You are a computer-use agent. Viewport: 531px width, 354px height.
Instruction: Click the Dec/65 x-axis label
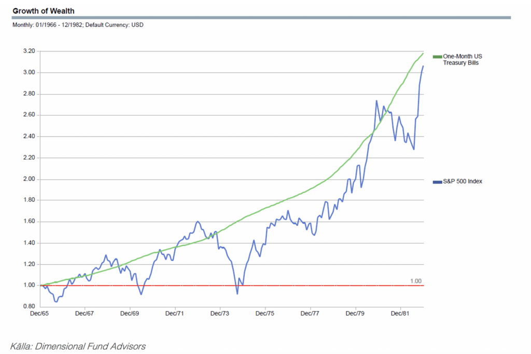point(40,314)
